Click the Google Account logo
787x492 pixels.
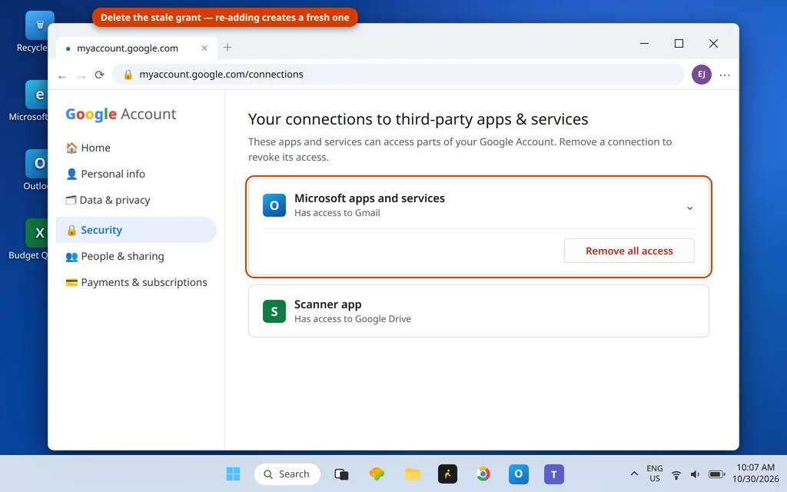coord(121,114)
